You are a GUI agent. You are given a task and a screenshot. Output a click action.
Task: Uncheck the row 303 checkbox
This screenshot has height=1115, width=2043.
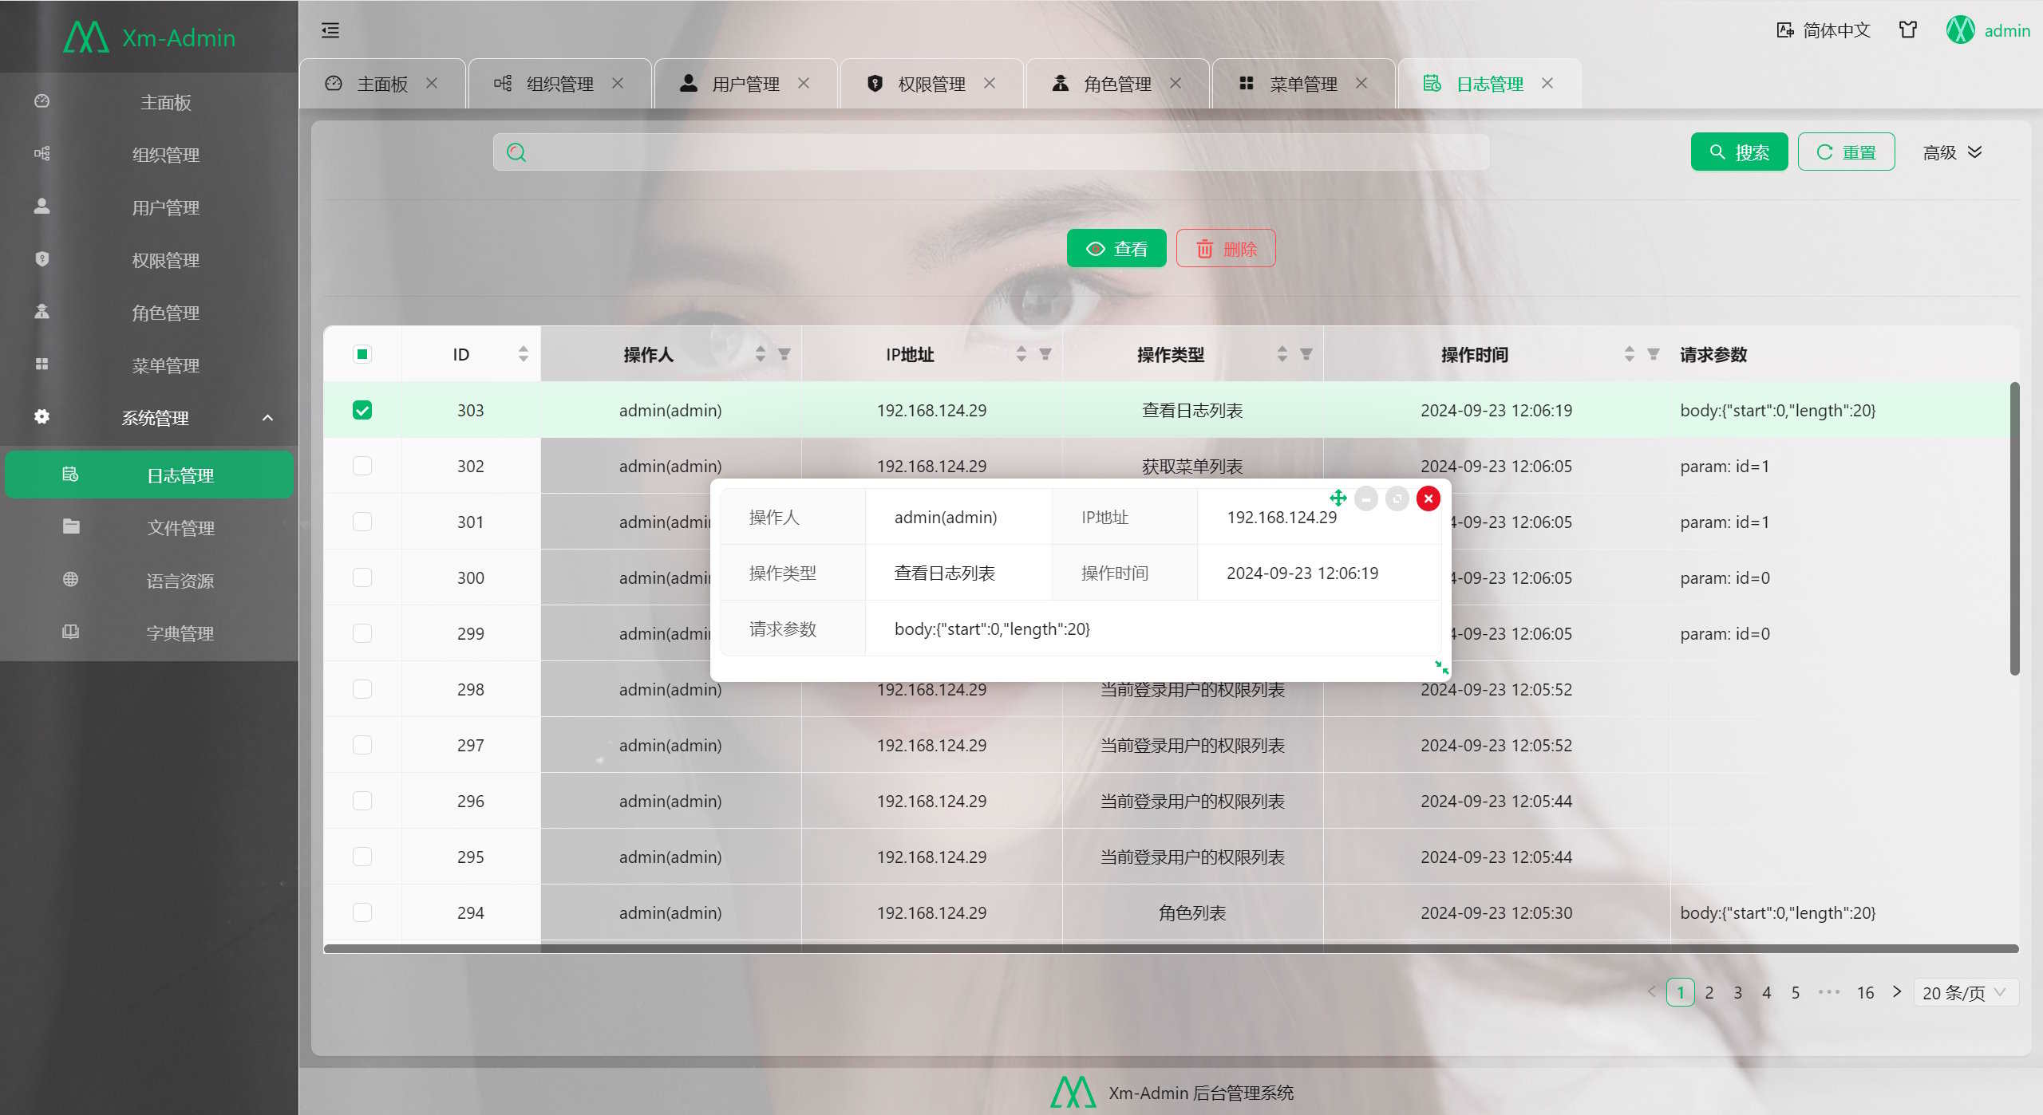click(x=362, y=410)
